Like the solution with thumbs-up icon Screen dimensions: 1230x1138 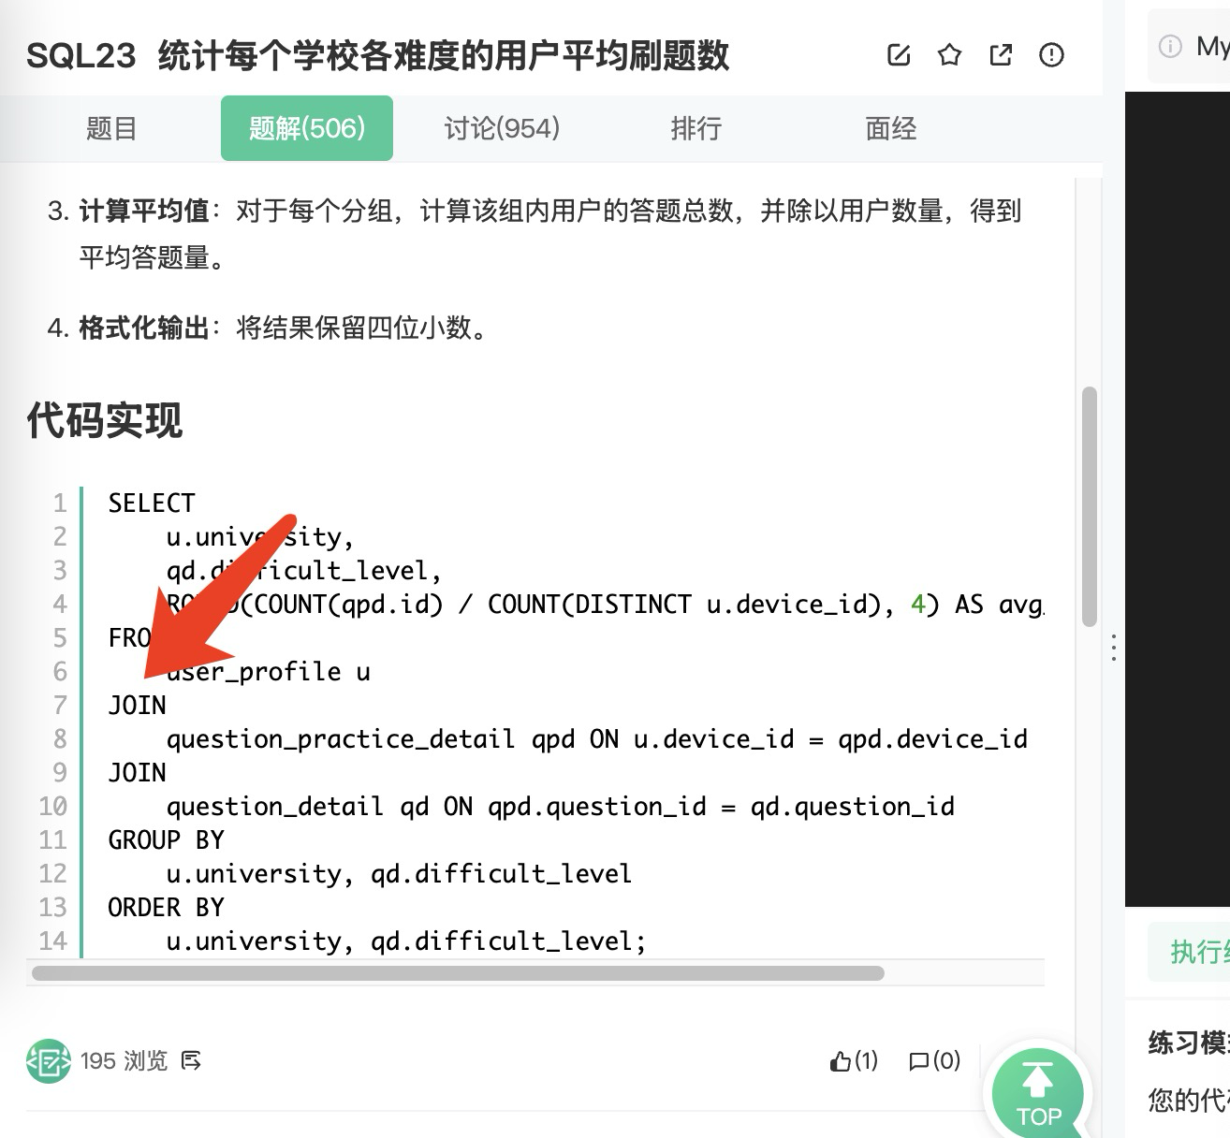(841, 1060)
